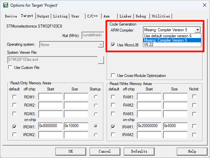Select 'Use default compiler version 6' option
This screenshot has width=210, height=158.
168,36
